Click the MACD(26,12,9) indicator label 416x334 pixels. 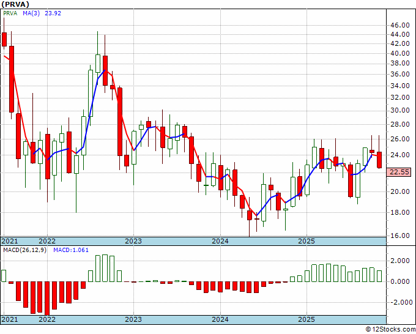click(x=24, y=250)
